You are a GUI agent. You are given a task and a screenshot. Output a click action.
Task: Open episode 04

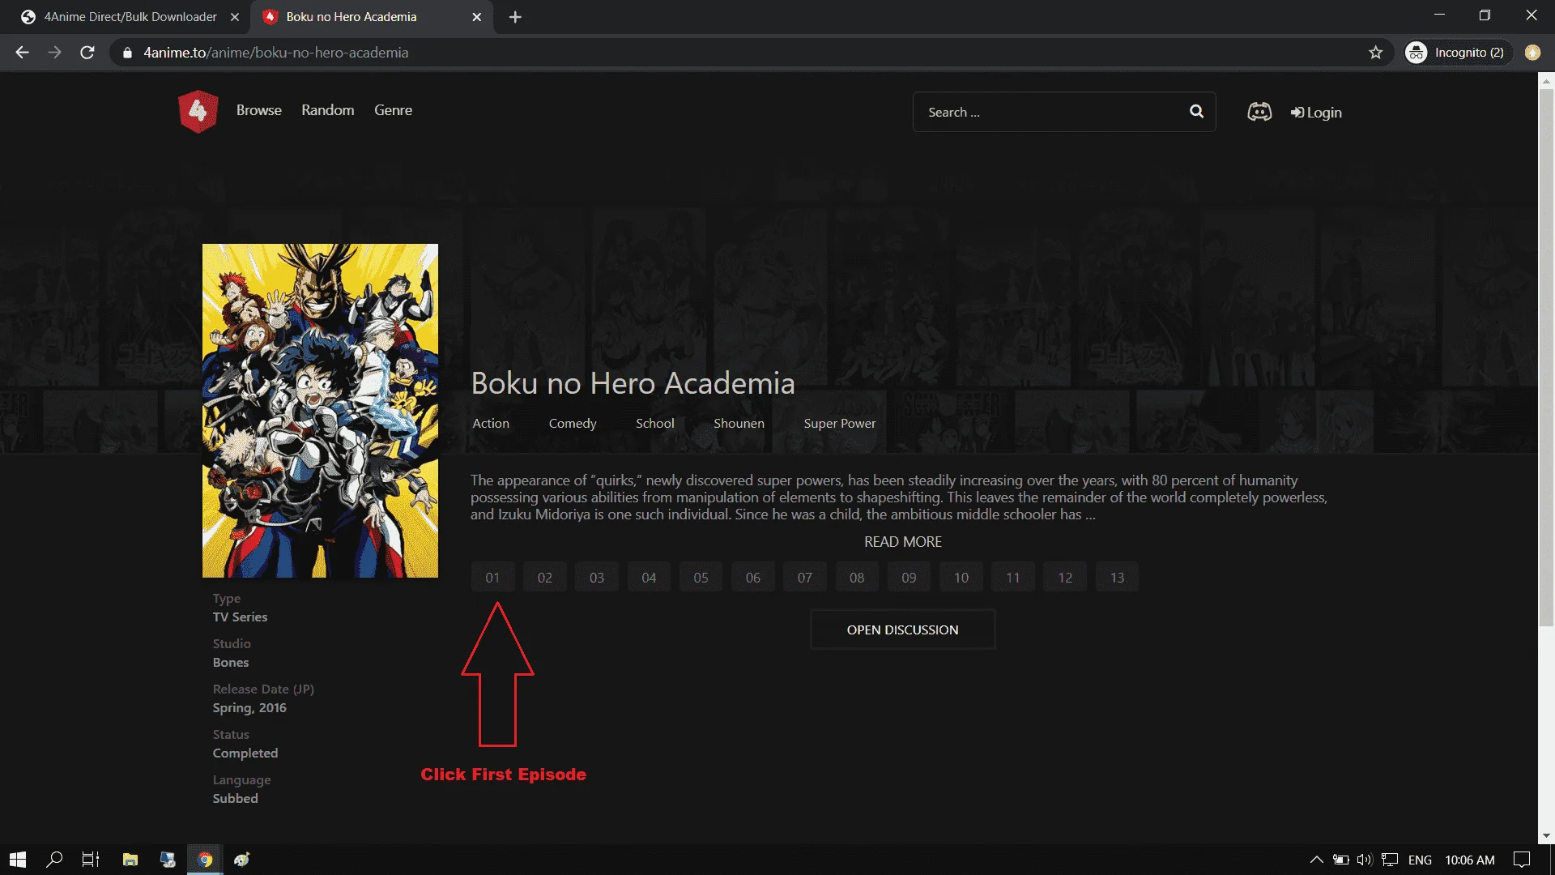point(649,578)
